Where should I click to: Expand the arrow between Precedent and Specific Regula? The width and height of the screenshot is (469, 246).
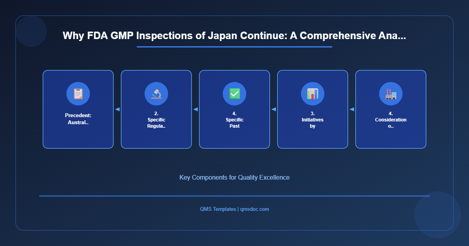click(x=117, y=109)
